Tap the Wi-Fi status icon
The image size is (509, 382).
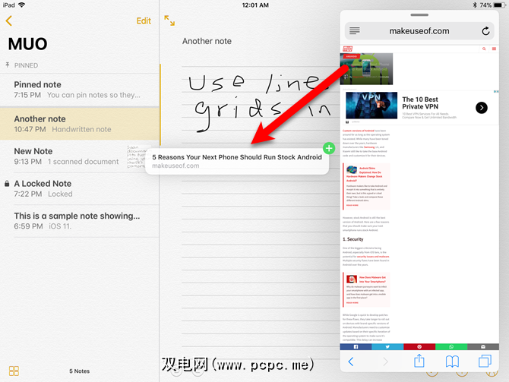pos(22,5)
